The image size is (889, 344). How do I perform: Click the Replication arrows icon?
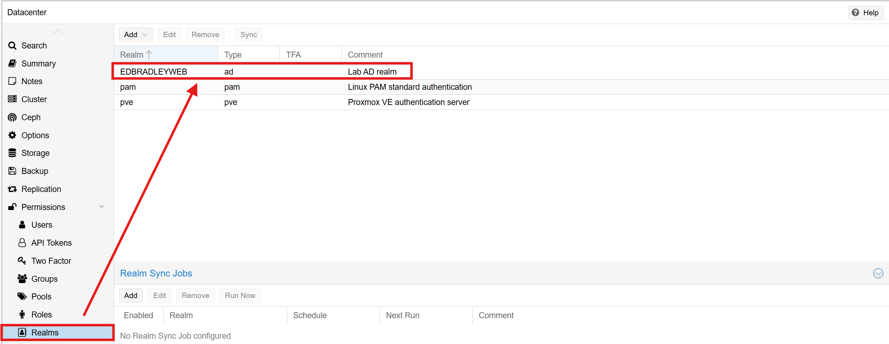tap(12, 189)
